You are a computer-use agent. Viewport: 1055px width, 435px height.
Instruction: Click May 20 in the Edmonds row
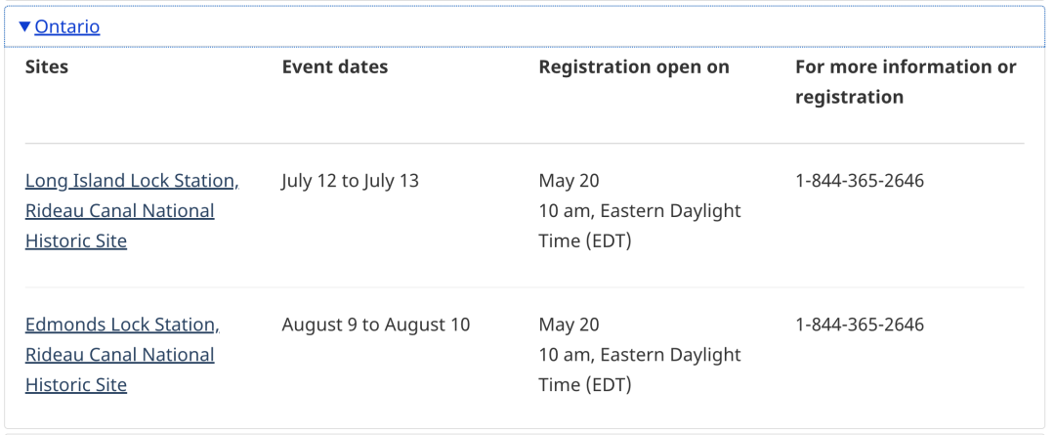pos(569,326)
